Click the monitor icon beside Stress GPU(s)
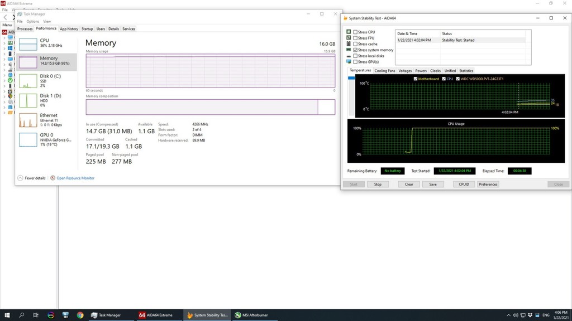Viewport: 572px width, 321px height. pos(349,61)
